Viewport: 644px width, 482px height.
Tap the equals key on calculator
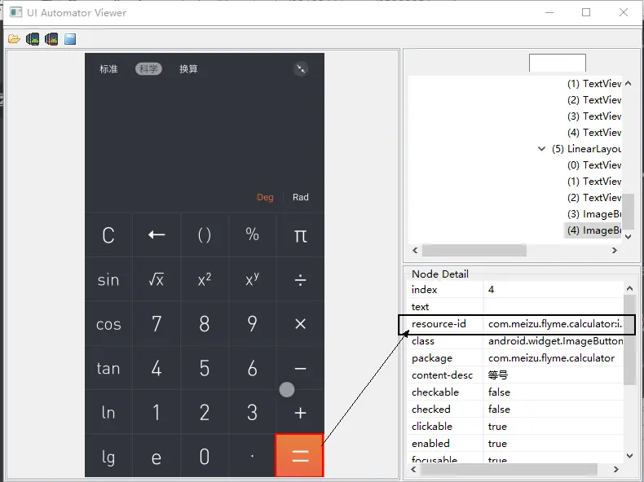pyautogui.click(x=300, y=455)
